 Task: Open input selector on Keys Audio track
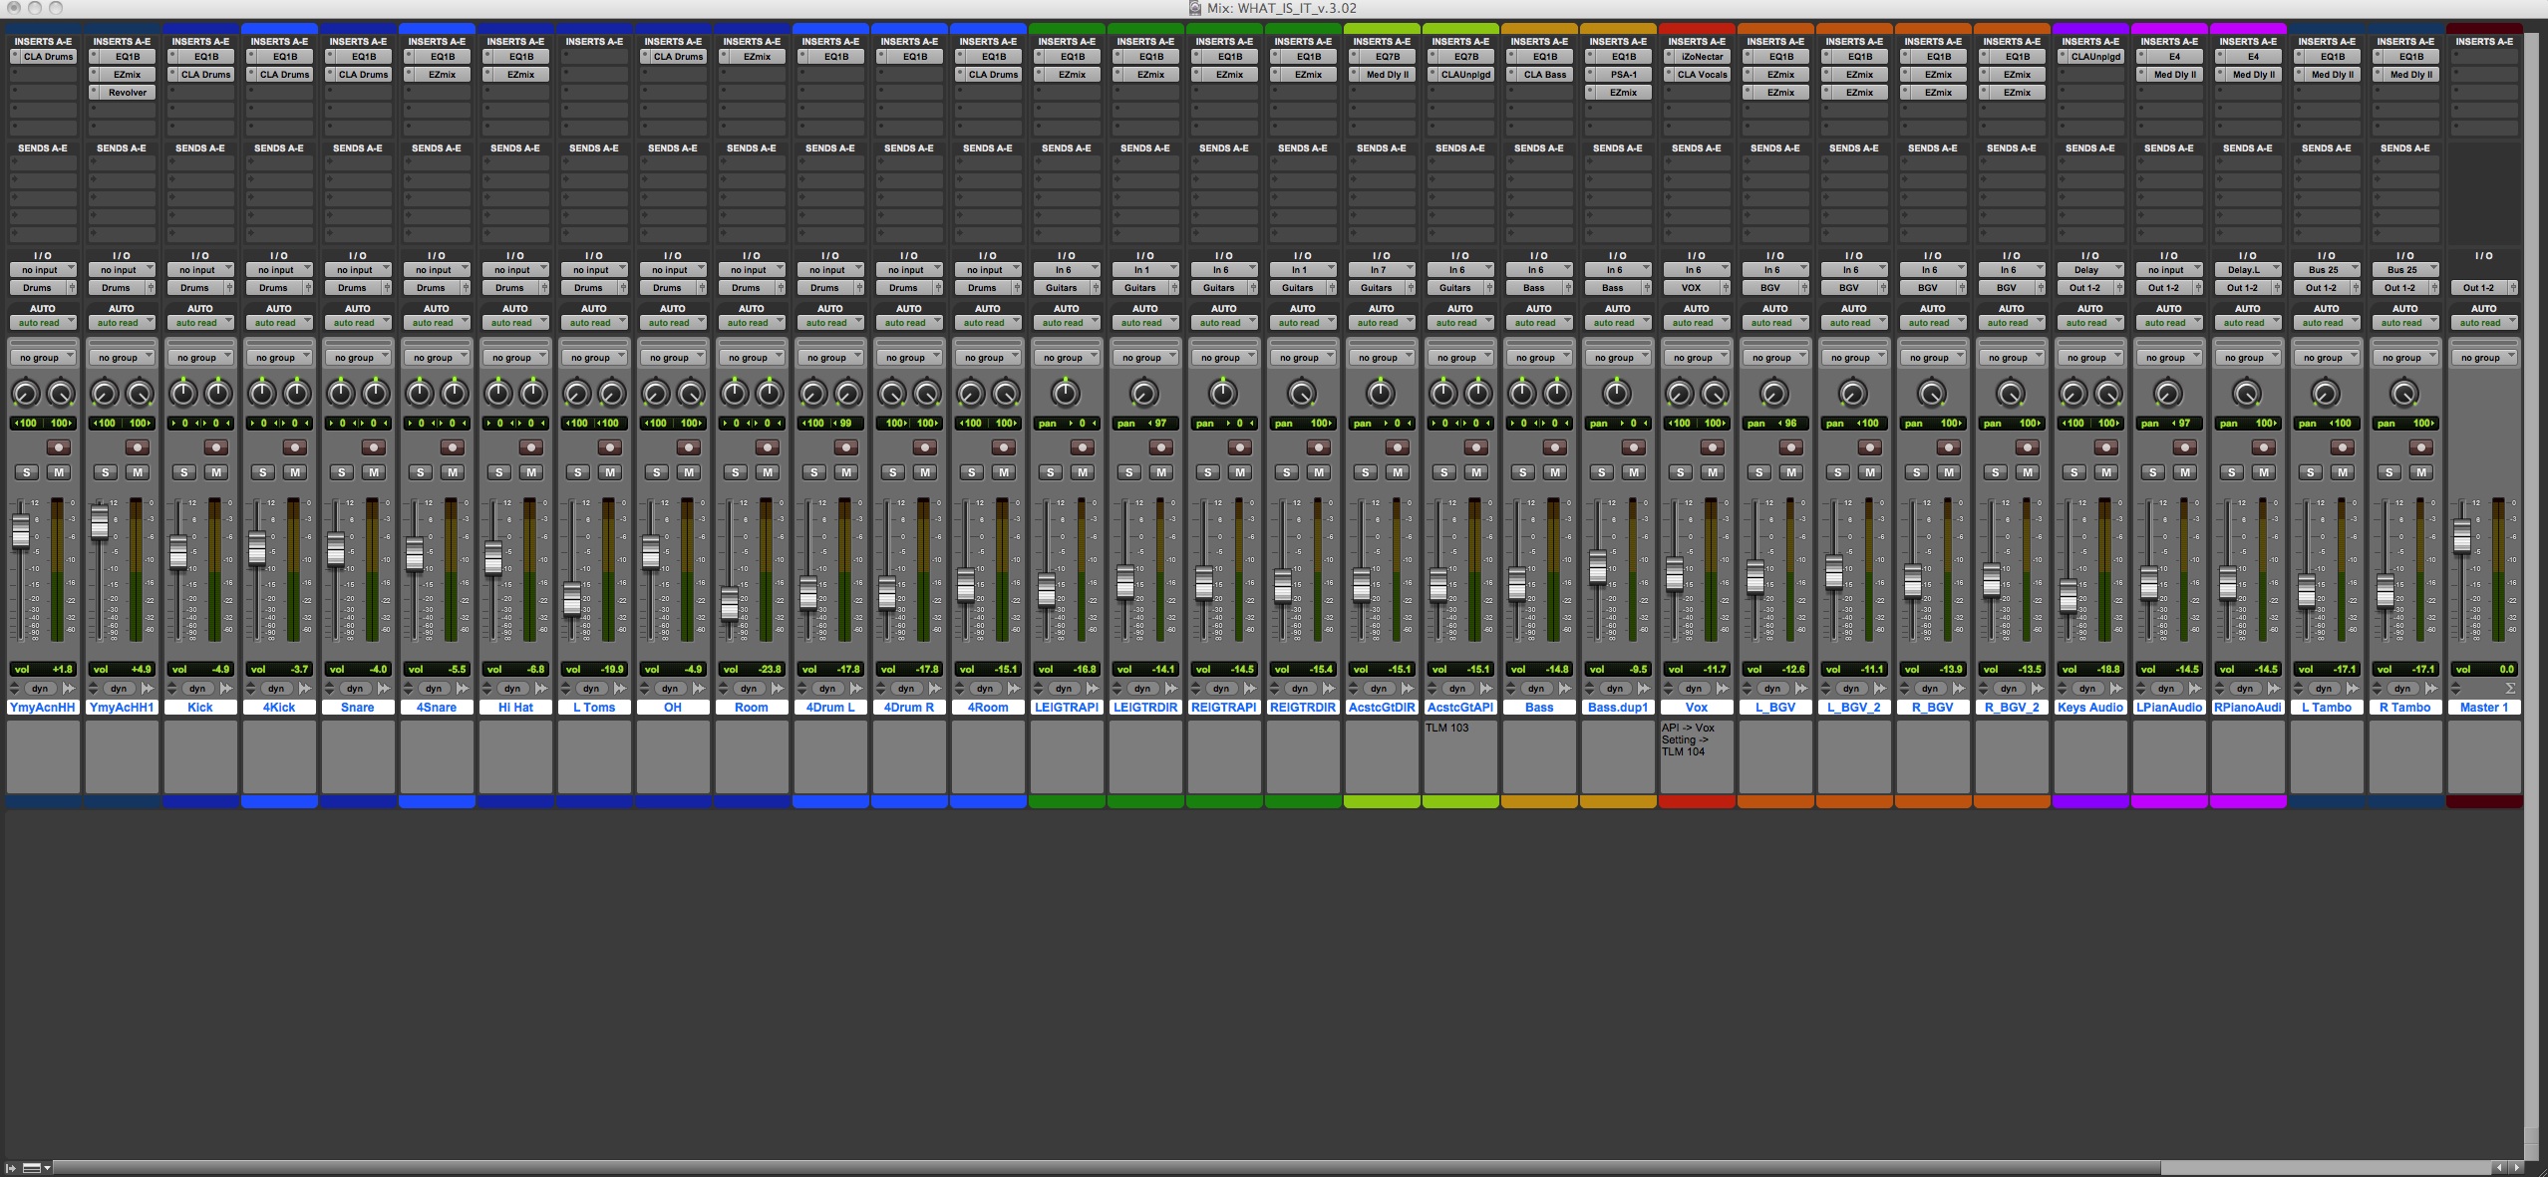click(x=2089, y=270)
